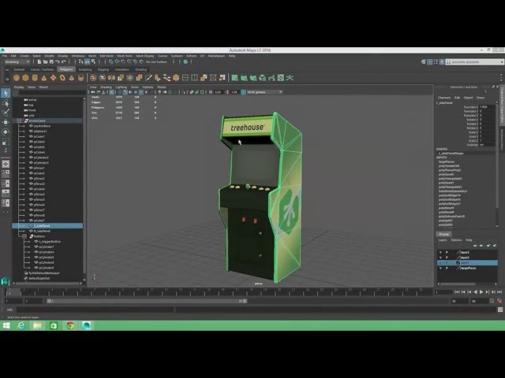Image resolution: width=505 pixels, height=378 pixels.
Task: Create a polygon cylinder from the shelf
Action: coord(35,78)
